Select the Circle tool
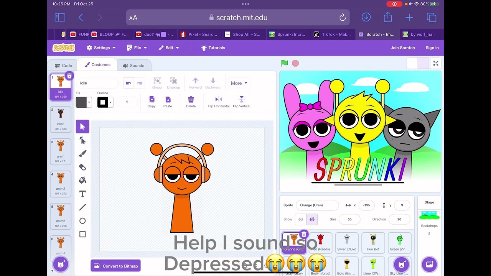Viewport: 491px width, 276px height. click(82, 221)
